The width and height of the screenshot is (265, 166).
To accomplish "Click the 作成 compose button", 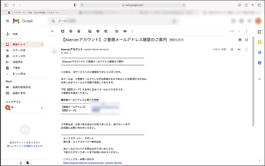I will (x=12, y=34).
